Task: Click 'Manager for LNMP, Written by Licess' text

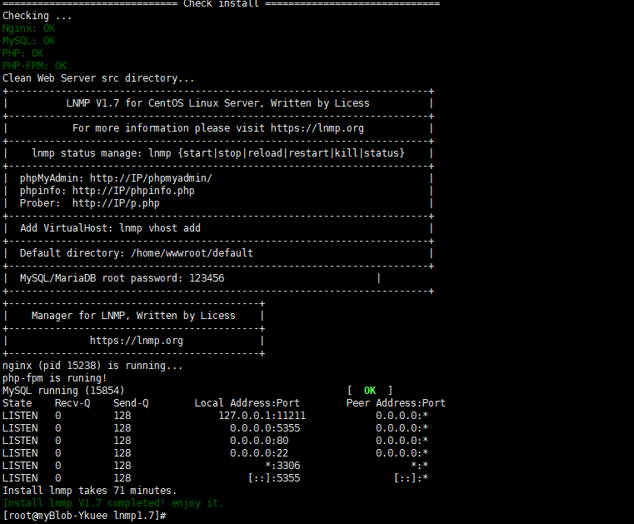Action: point(133,316)
